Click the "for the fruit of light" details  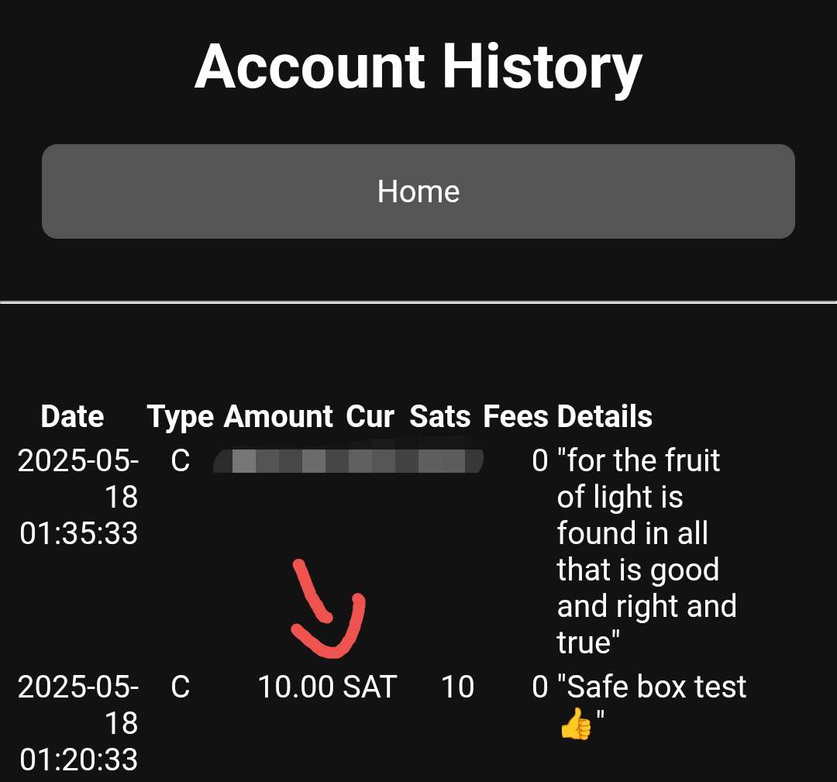(x=646, y=551)
